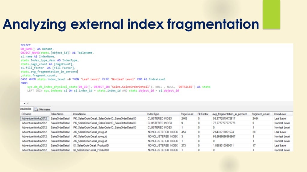Click fragmentation value 2,6431718061674
The width and height of the screenshot is (307, 172).
pos(223,132)
